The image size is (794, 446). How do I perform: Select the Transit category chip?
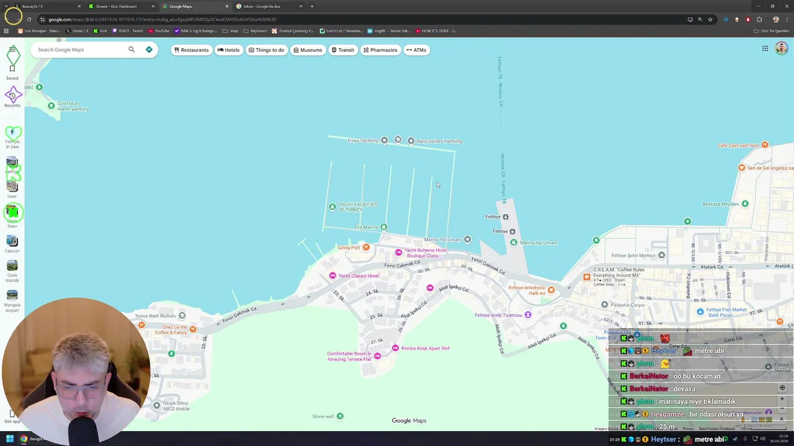342,50
